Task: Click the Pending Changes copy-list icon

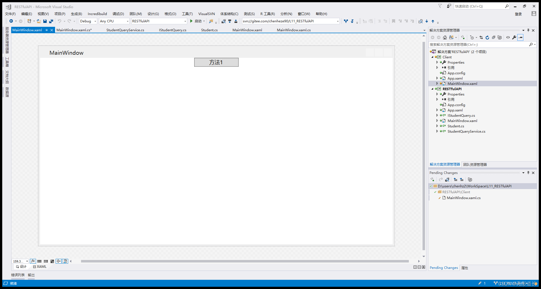Action: 470,180
